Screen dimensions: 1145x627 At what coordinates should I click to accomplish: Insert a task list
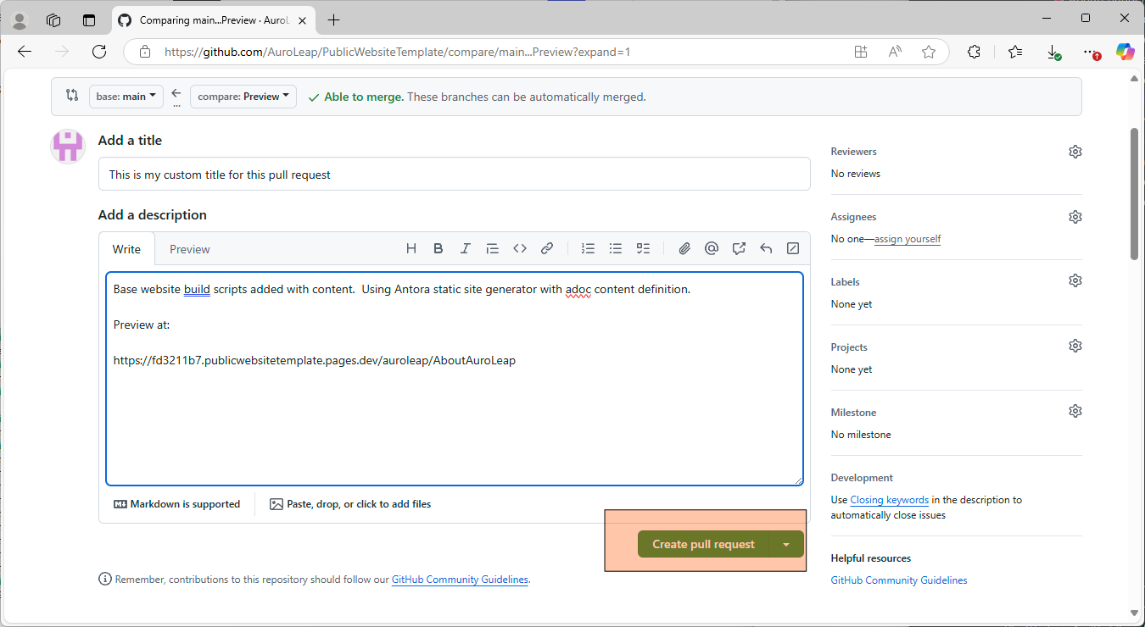pos(643,248)
